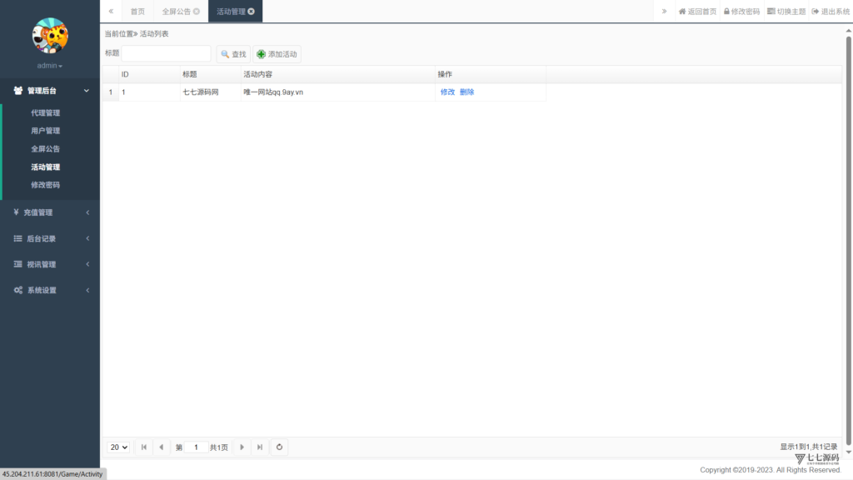
Task: Click the 唯一网站qq.9ay.vn content cell
Action: [338, 92]
